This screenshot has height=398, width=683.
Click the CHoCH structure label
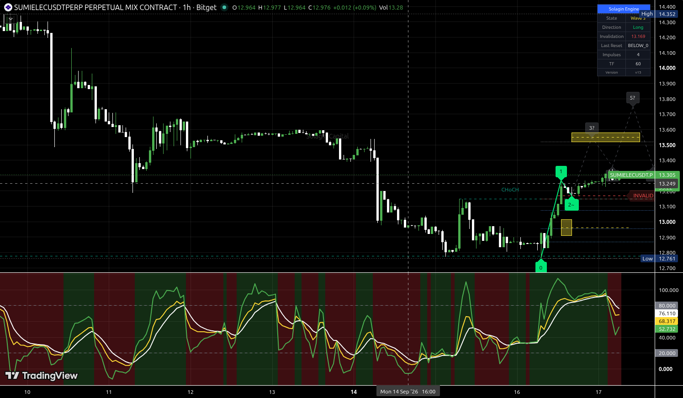coord(510,190)
